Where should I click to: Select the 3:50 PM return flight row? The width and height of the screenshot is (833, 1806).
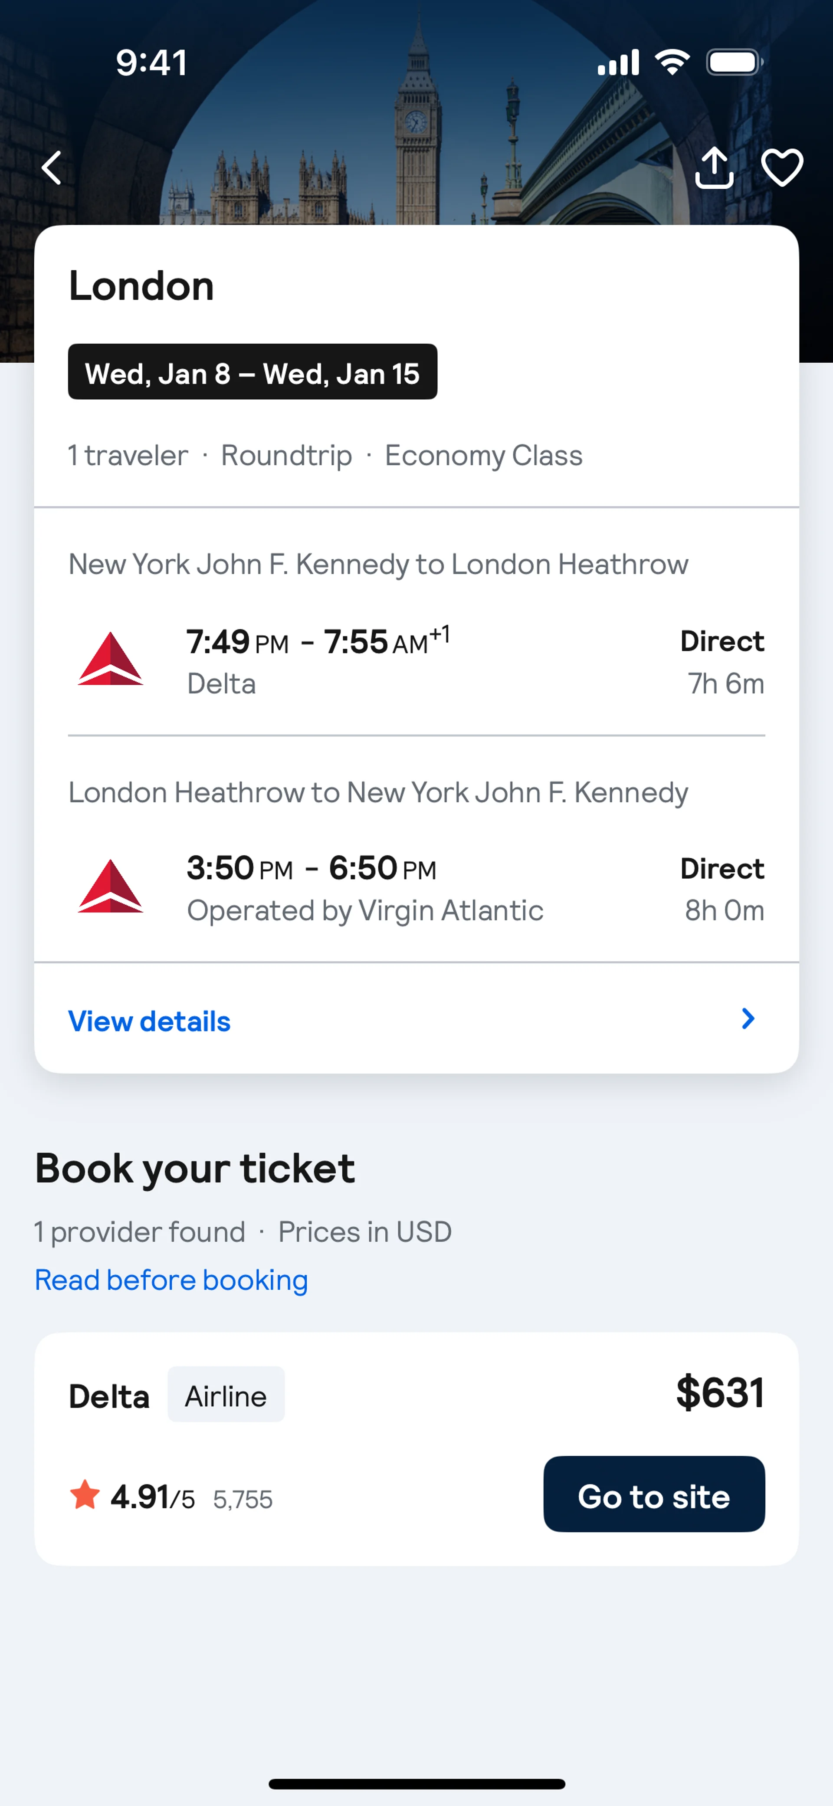tap(416, 887)
